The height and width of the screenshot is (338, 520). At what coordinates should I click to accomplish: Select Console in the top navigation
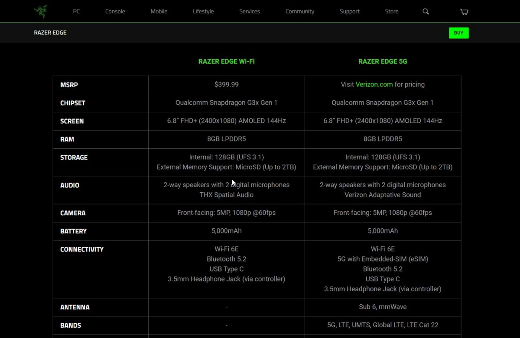point(115,12)
